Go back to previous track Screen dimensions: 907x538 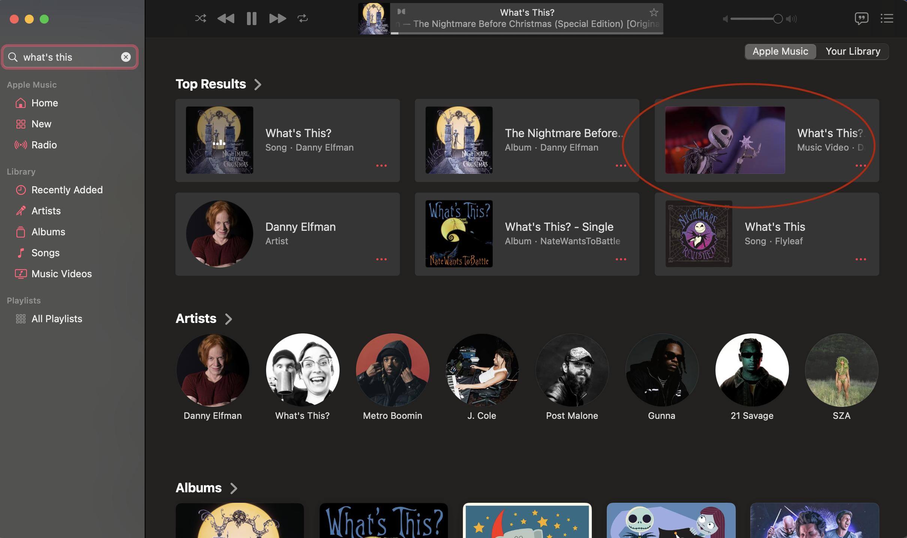coord(226,18)
